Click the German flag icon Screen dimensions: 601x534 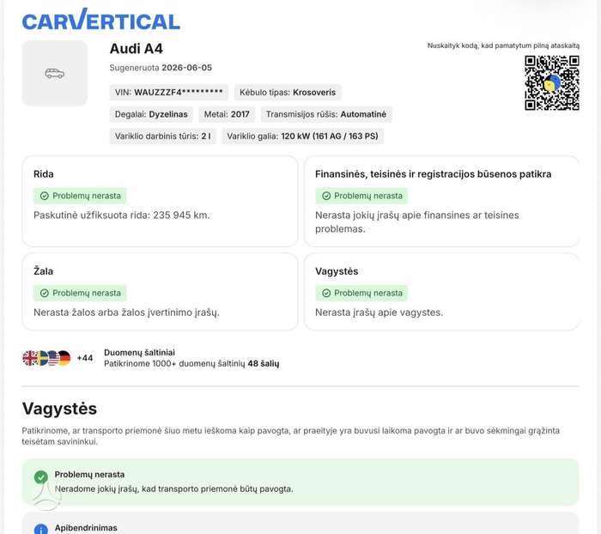pyautogui.click(x=64, y=358)
